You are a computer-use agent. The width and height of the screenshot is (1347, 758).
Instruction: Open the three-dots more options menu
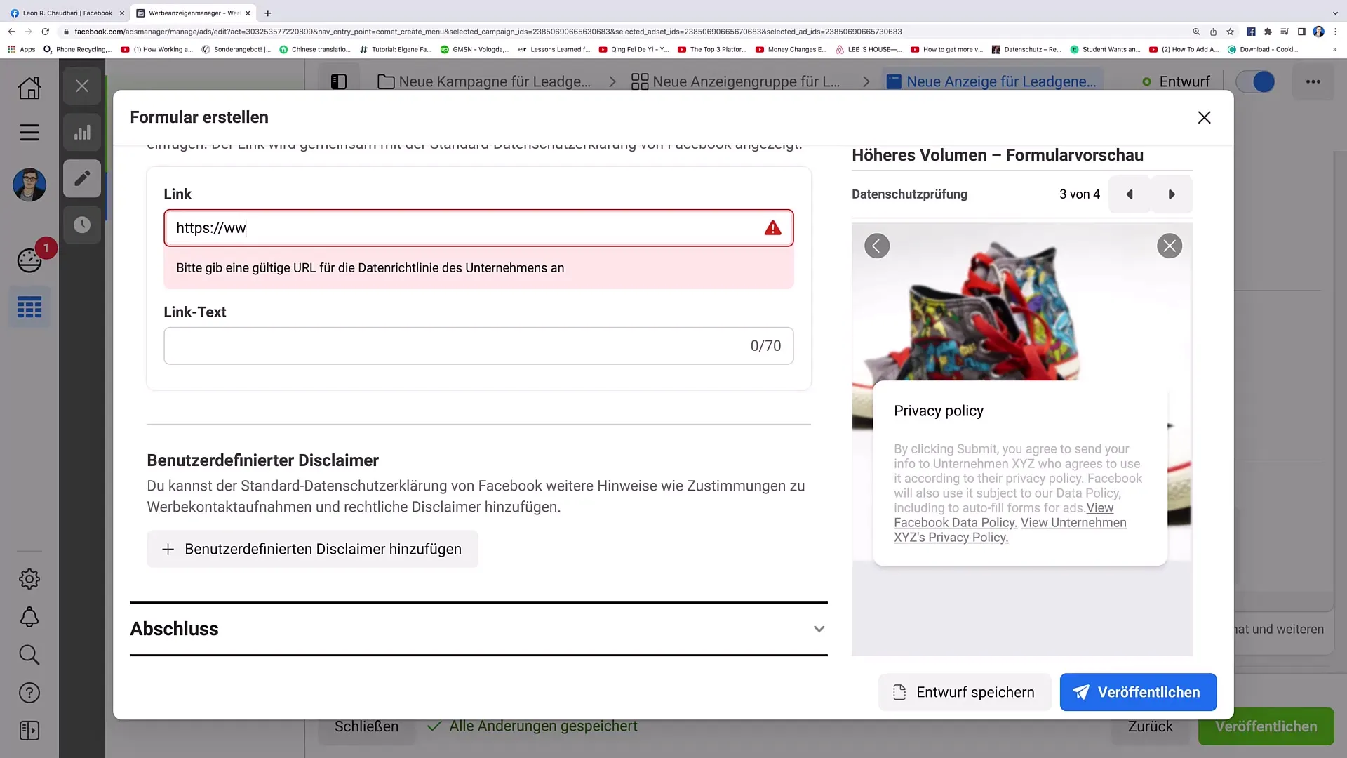point(1313,81)
